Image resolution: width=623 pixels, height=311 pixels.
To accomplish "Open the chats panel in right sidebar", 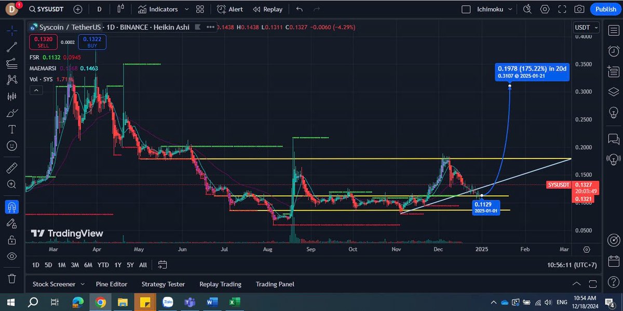I will 613,139.
